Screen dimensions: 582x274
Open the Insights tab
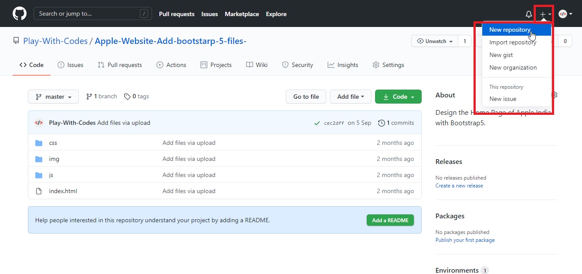click(343, 65)
